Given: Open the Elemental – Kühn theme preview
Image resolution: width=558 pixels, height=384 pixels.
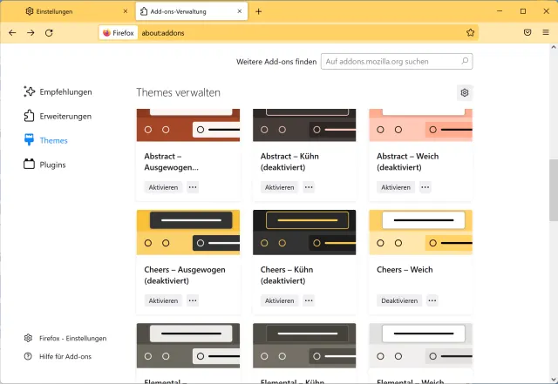Looking at the screenshot, I should point(304,346).
